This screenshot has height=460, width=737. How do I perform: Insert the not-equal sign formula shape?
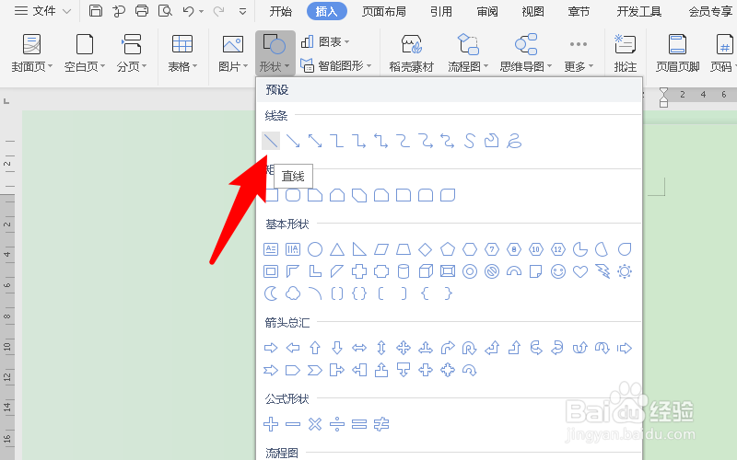pyautogui.click(x=381, y=424)
